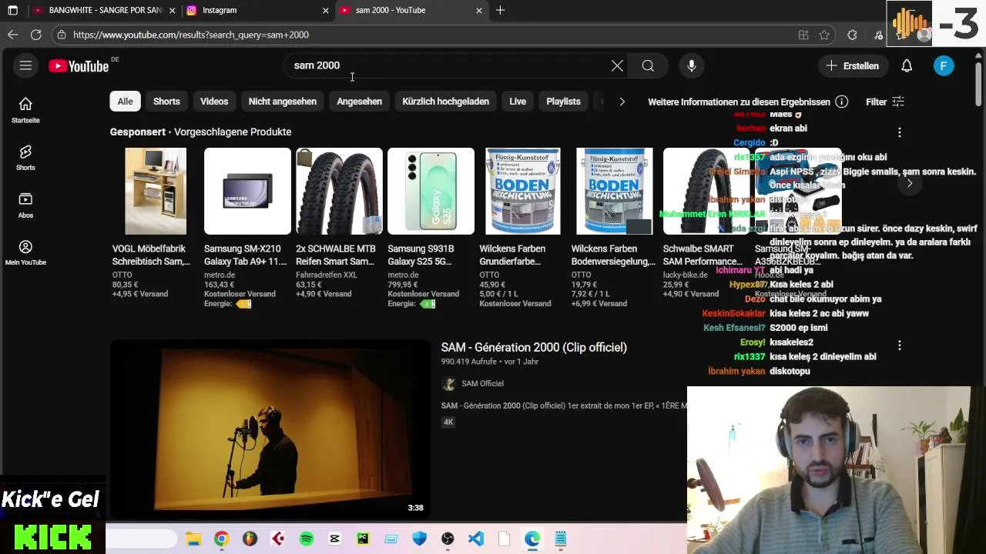Show info about these search results
Screen dimensions: 986x554
[842, 102]
